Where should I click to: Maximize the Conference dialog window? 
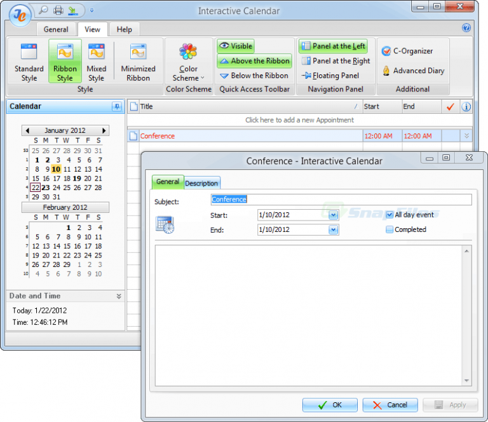coord(446,158)
